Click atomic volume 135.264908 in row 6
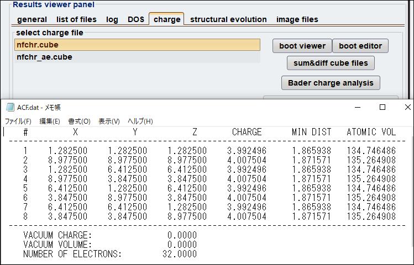Viewport: 414px width, 265px height. pos(371,198)
